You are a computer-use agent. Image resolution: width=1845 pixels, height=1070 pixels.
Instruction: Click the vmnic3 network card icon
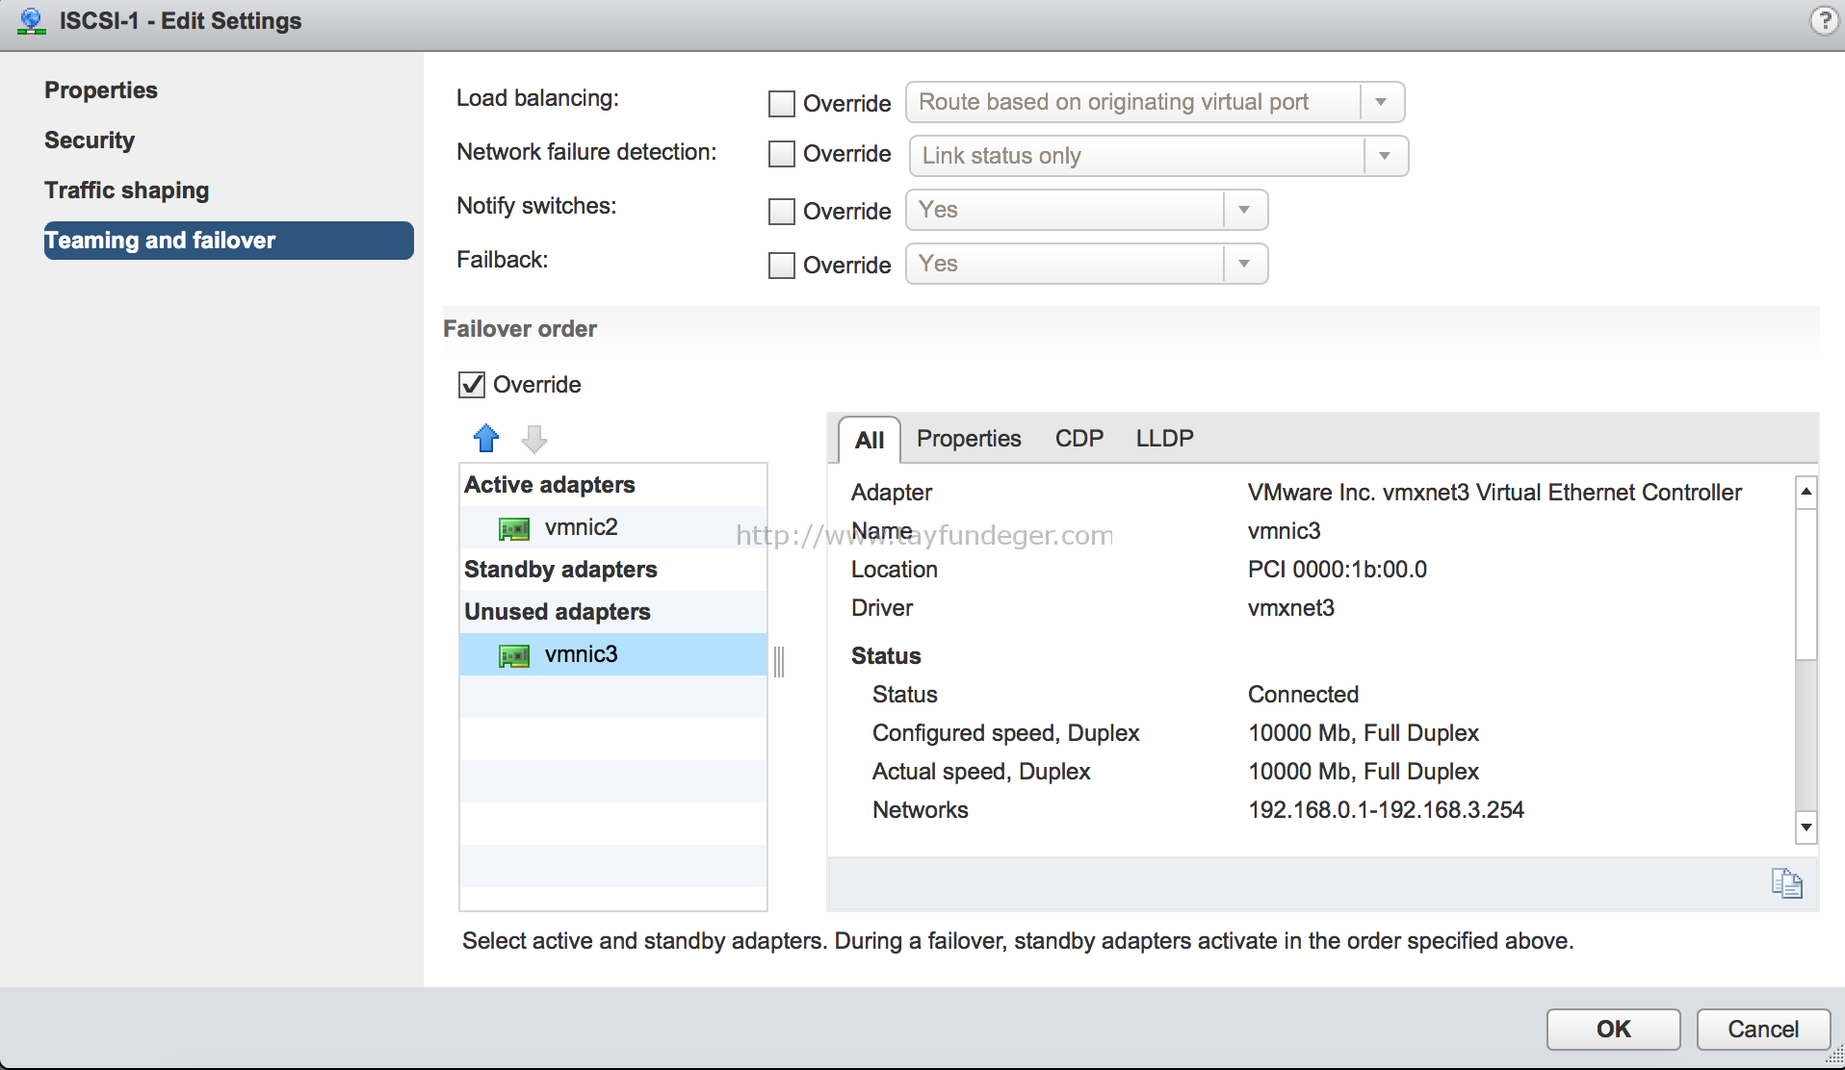pyautogui.click(x=514, y=655)
